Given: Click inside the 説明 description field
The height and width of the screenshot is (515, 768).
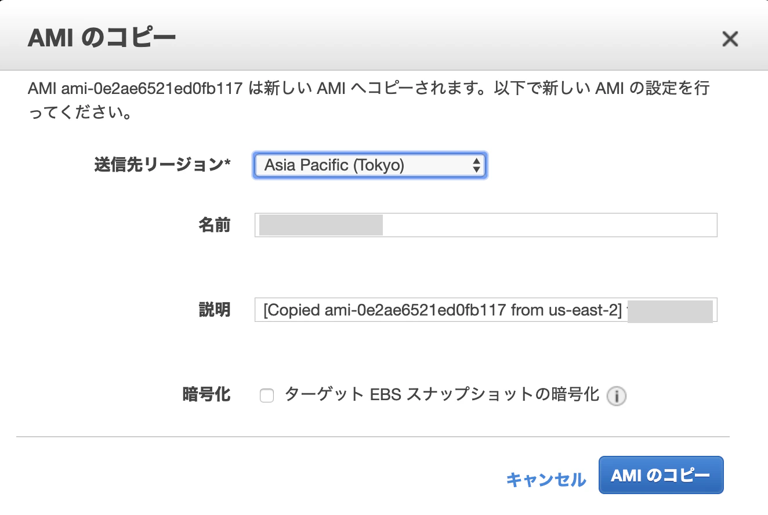Looking at the screenshot, I should (x=486, y=310).
